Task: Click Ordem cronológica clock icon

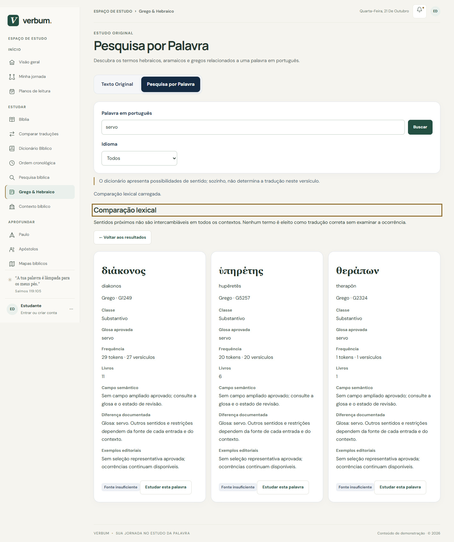Action: point(12,163)
